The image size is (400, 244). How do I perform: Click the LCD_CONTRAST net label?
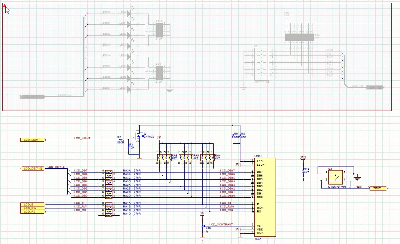click(221, 224)
